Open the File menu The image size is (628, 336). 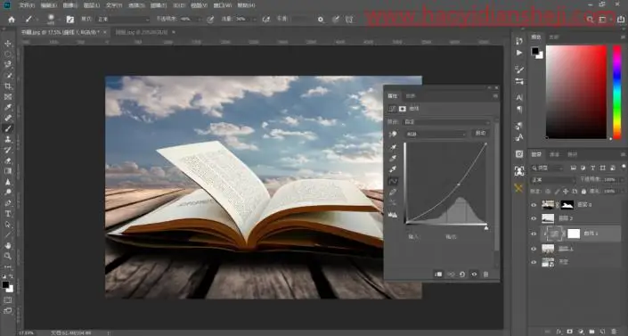coord(27,5)
